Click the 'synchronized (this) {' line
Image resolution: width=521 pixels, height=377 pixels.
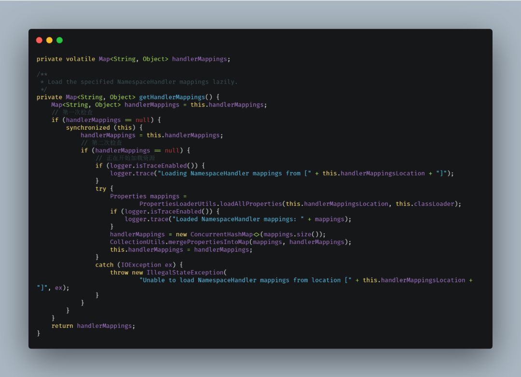[104, 128]
